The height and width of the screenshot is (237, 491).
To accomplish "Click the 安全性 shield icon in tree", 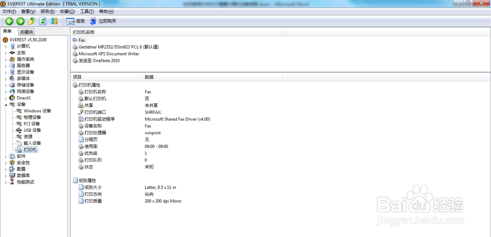I will pyautogui.click(x=12, y=162).
